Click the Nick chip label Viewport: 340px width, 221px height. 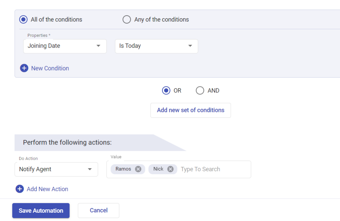[x=158, y=169]
